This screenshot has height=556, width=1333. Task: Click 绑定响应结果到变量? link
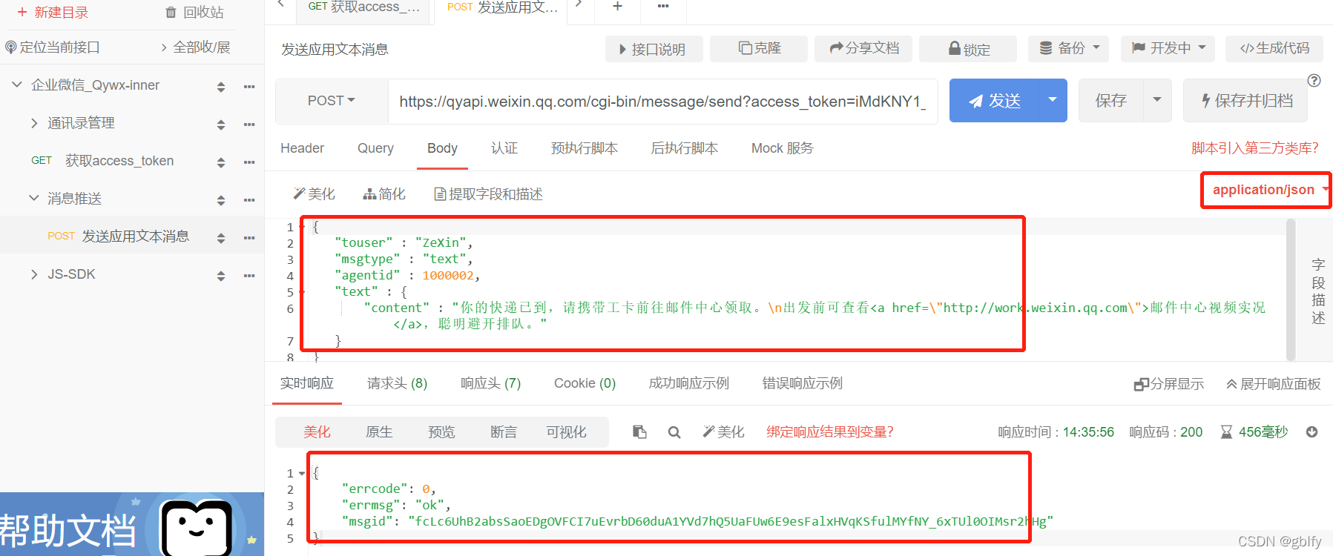830,432
